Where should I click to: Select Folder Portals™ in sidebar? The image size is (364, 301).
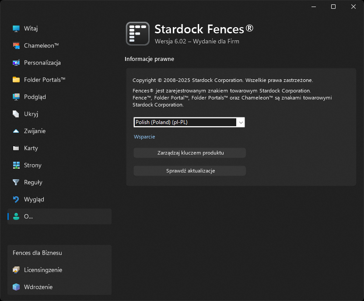coord(59,80)
